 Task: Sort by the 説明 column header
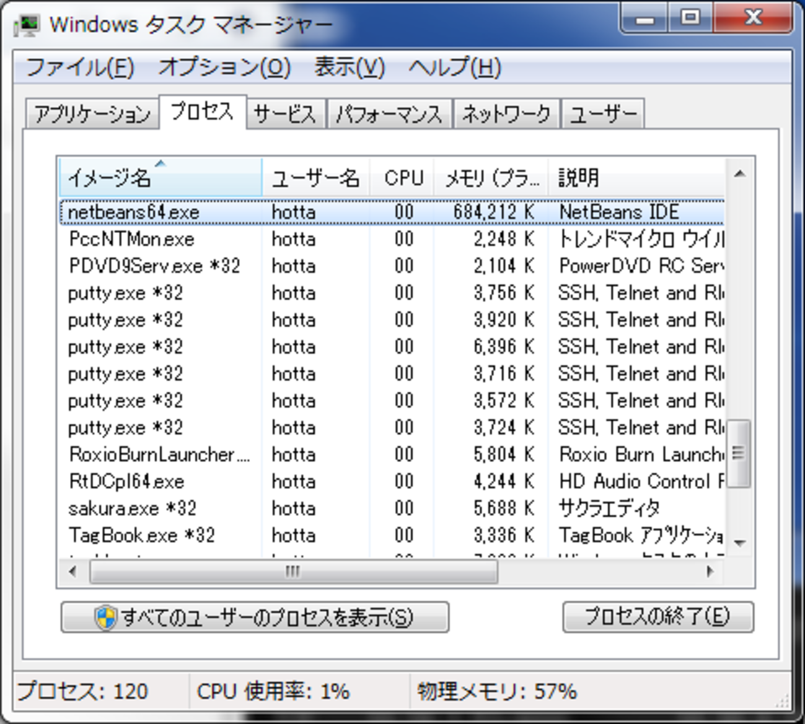tap(636, 178)
